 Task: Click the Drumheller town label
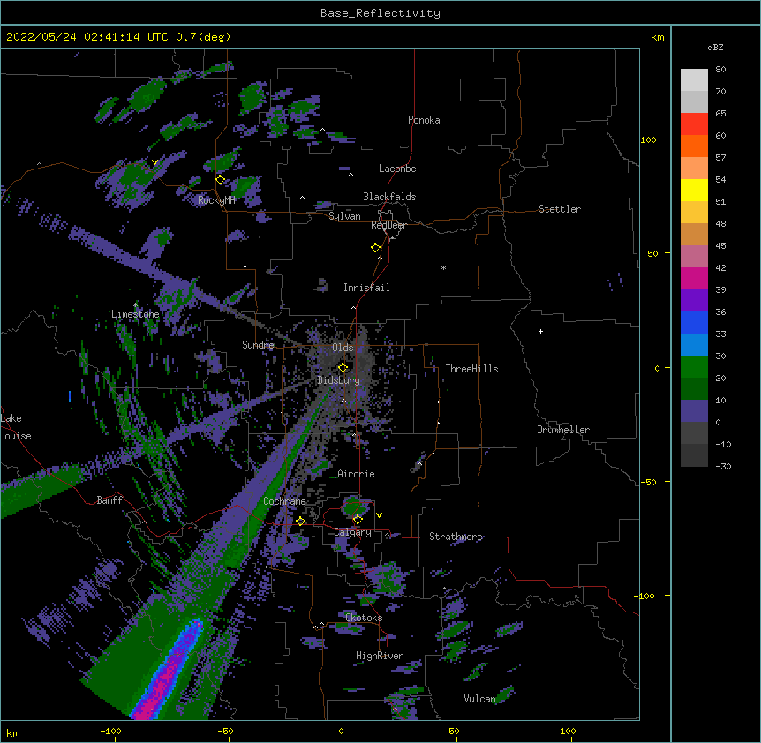click(x=563, y=430)
